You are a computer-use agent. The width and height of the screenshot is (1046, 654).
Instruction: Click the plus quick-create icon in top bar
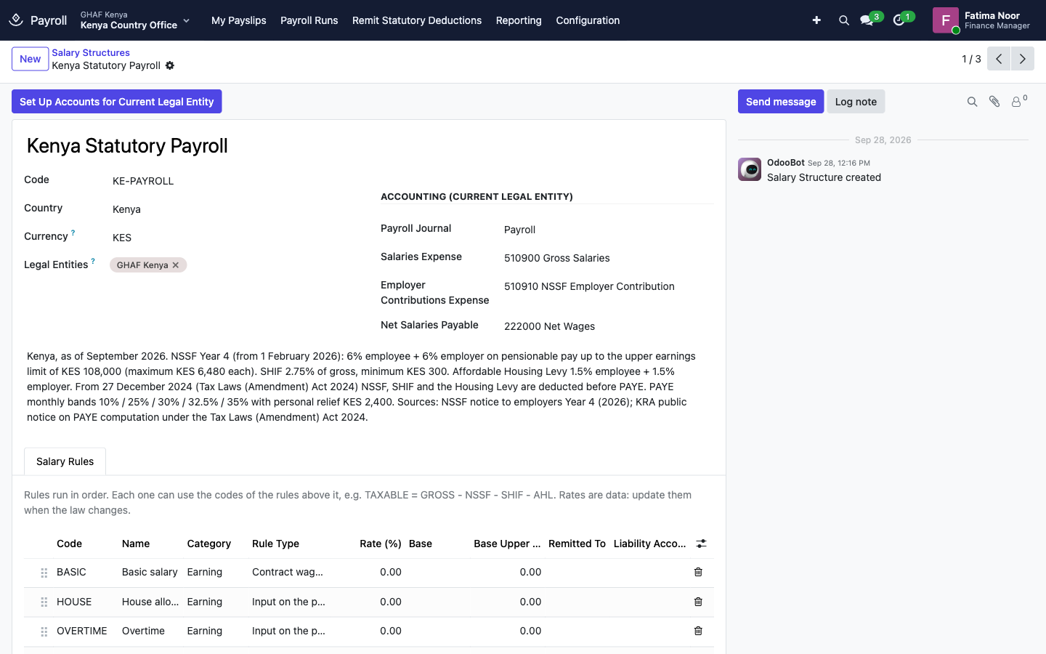[x=816, y=20]
